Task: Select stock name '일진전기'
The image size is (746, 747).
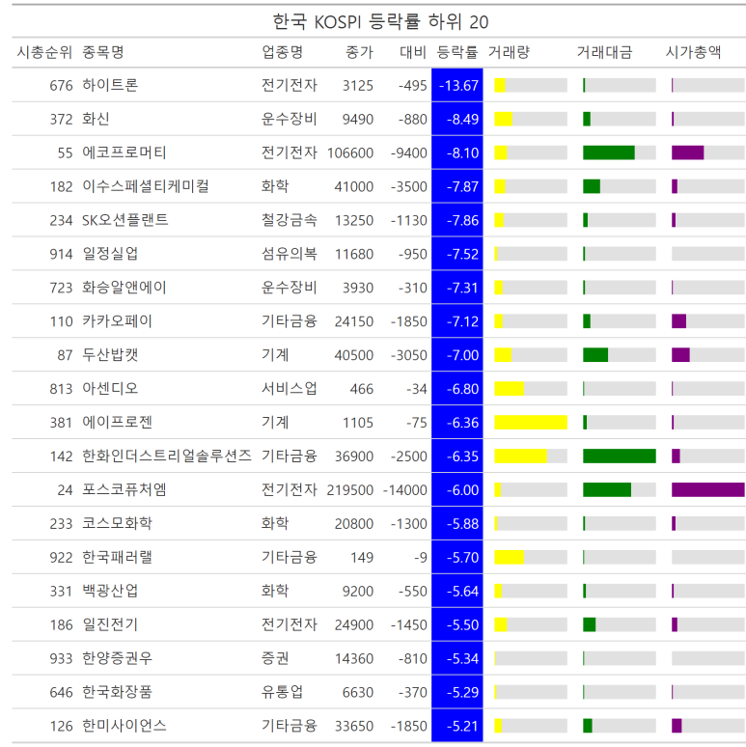Action: click(x=110, y=624)
